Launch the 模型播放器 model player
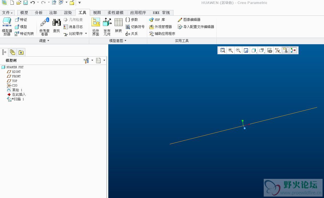Image resolution: width=324 pixels, height=198 pixels. [x=7, y=27]
